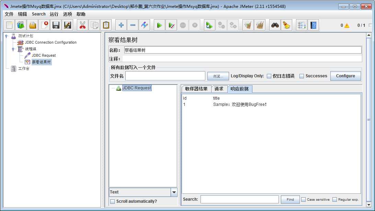Click the grey Stop icon
This screenshot has width=375, height=211.
[x=183, y=25]
